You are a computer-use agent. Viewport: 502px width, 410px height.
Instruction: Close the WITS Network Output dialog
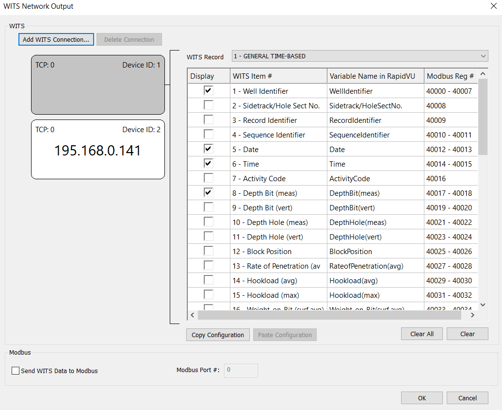493,6
